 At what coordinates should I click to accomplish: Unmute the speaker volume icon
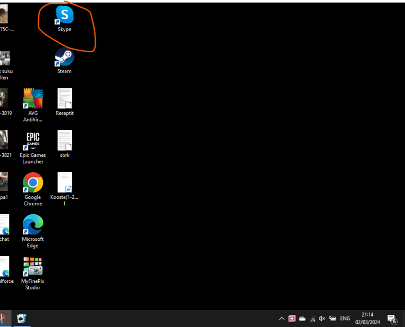coord(322,318)
